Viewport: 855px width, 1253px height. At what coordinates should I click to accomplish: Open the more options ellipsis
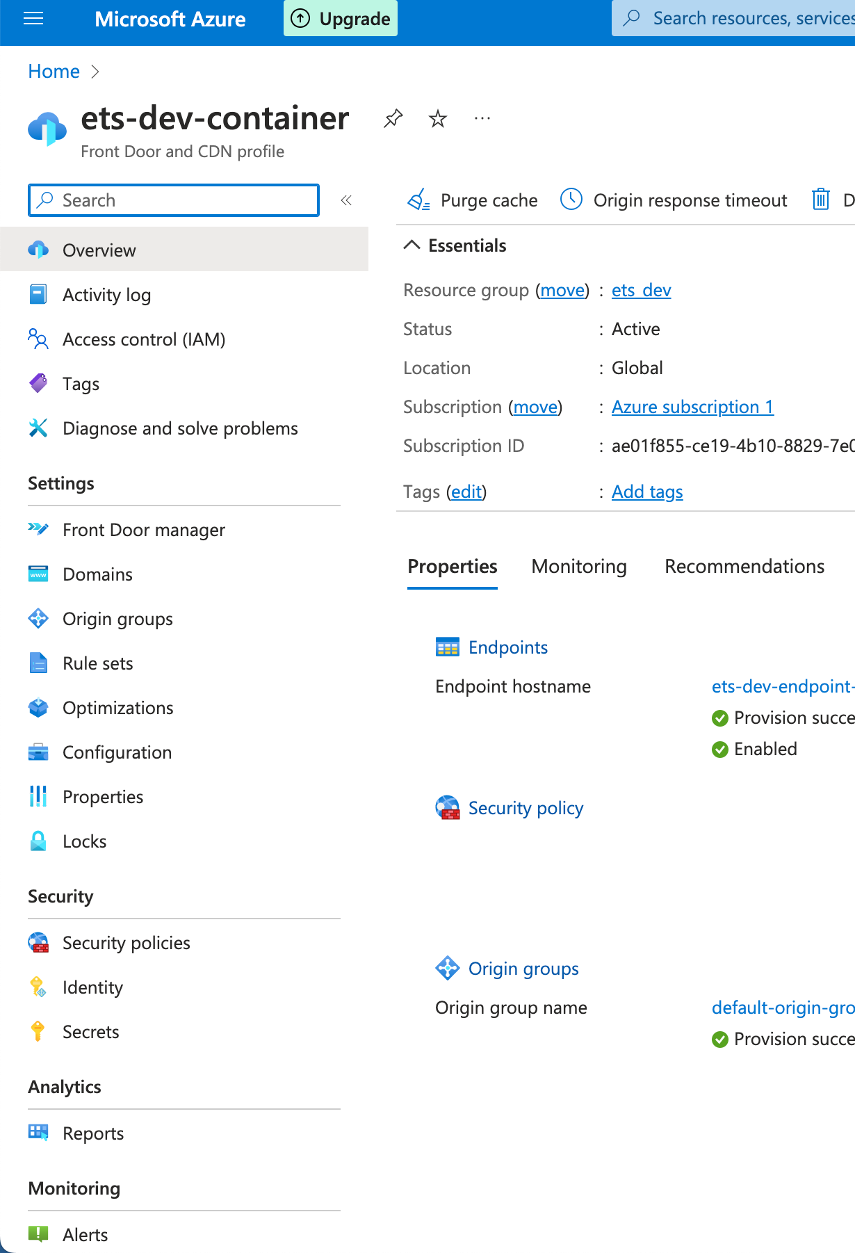click(x=482, y=119)
